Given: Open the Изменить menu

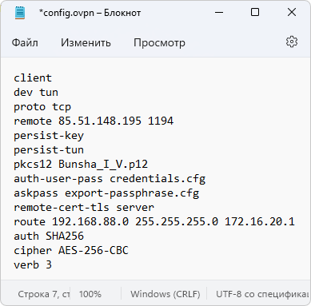Looking at the screenshot, I should pos(86,42).
